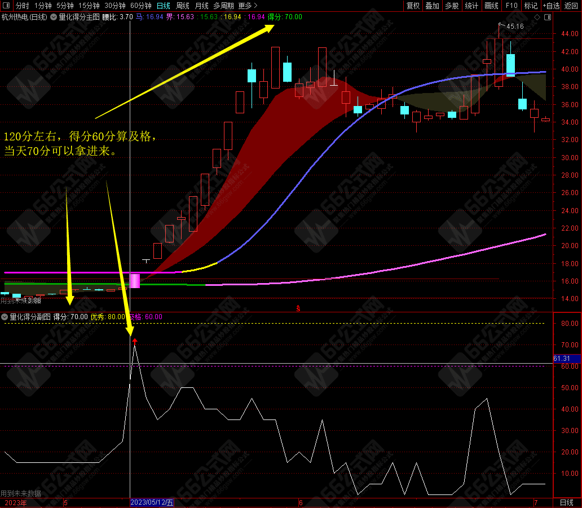Click the 标记 mark button
The width and height of the screenshot is (582, 508).
(x=531, y=6)
